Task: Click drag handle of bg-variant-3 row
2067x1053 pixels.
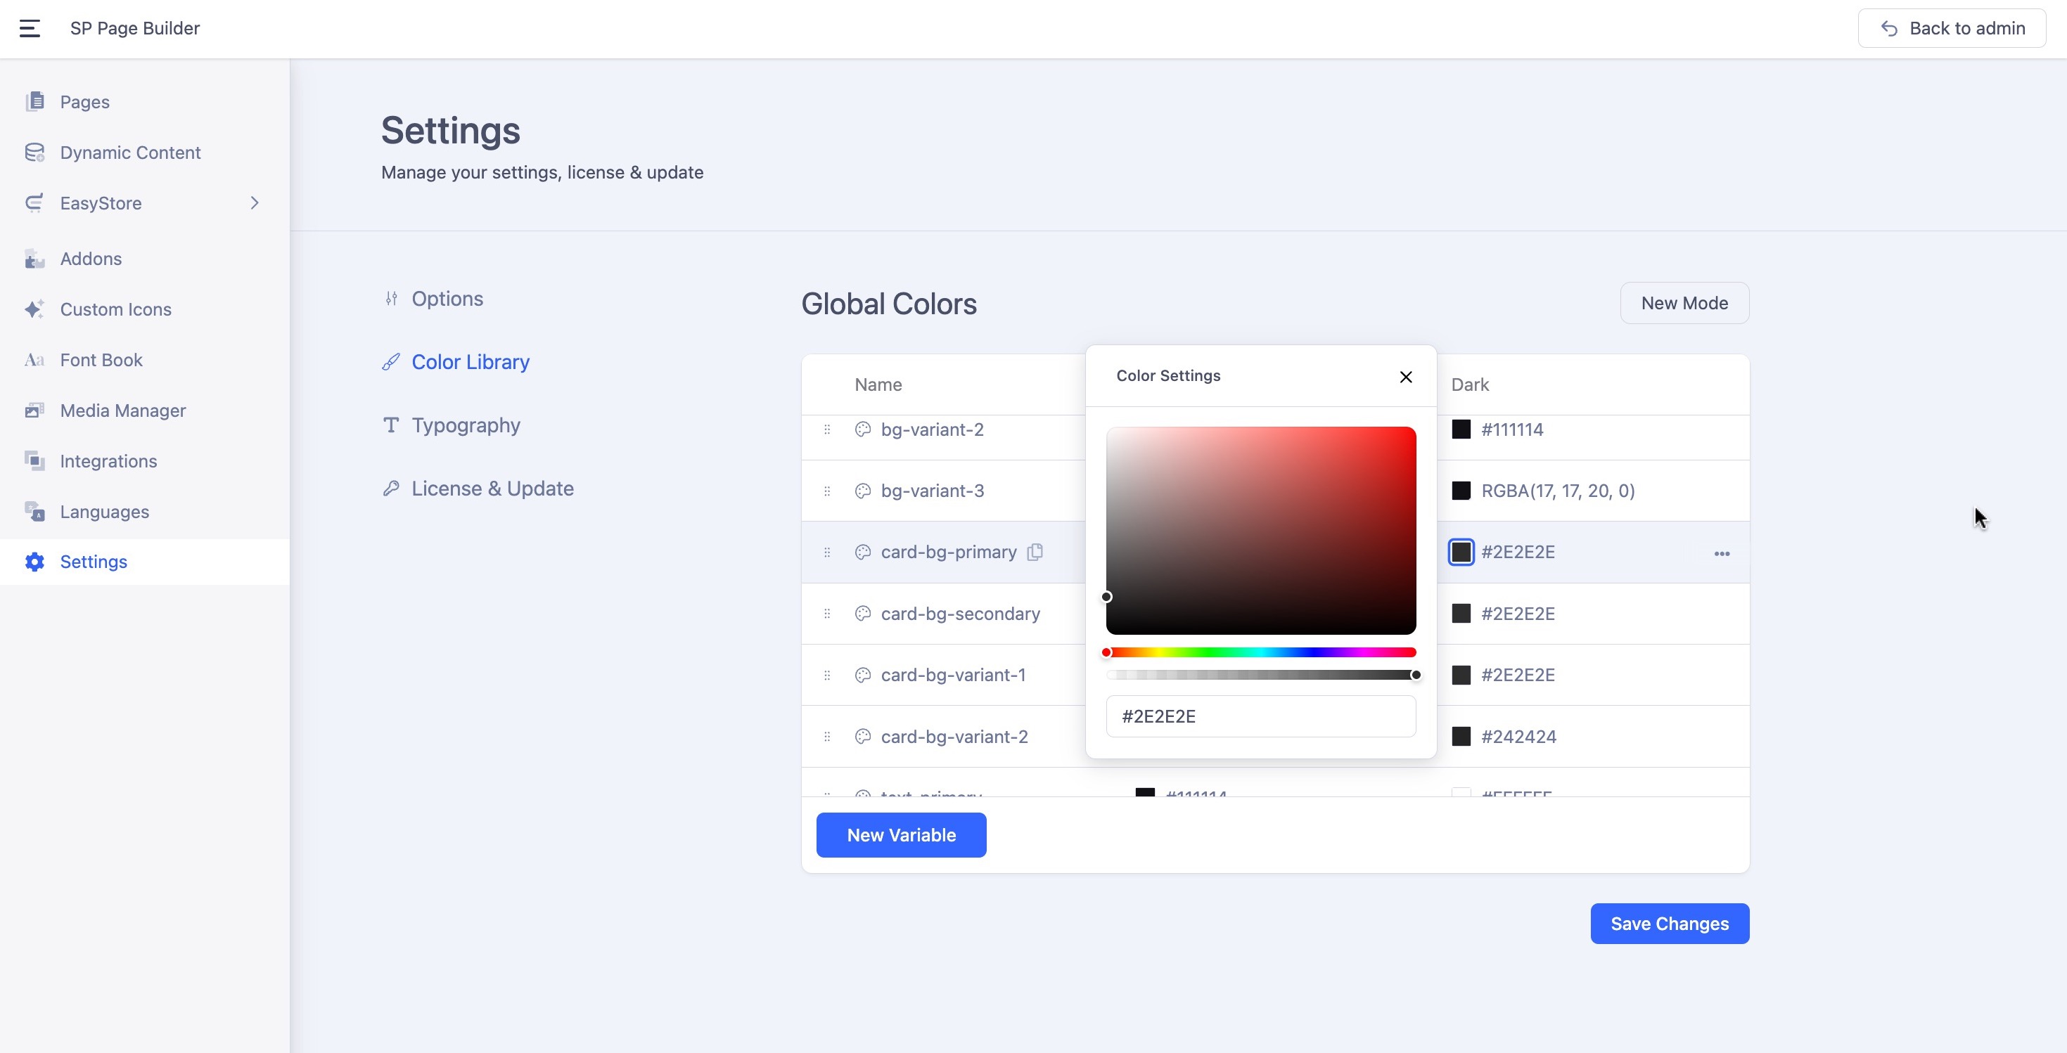Action: (826, 491)
